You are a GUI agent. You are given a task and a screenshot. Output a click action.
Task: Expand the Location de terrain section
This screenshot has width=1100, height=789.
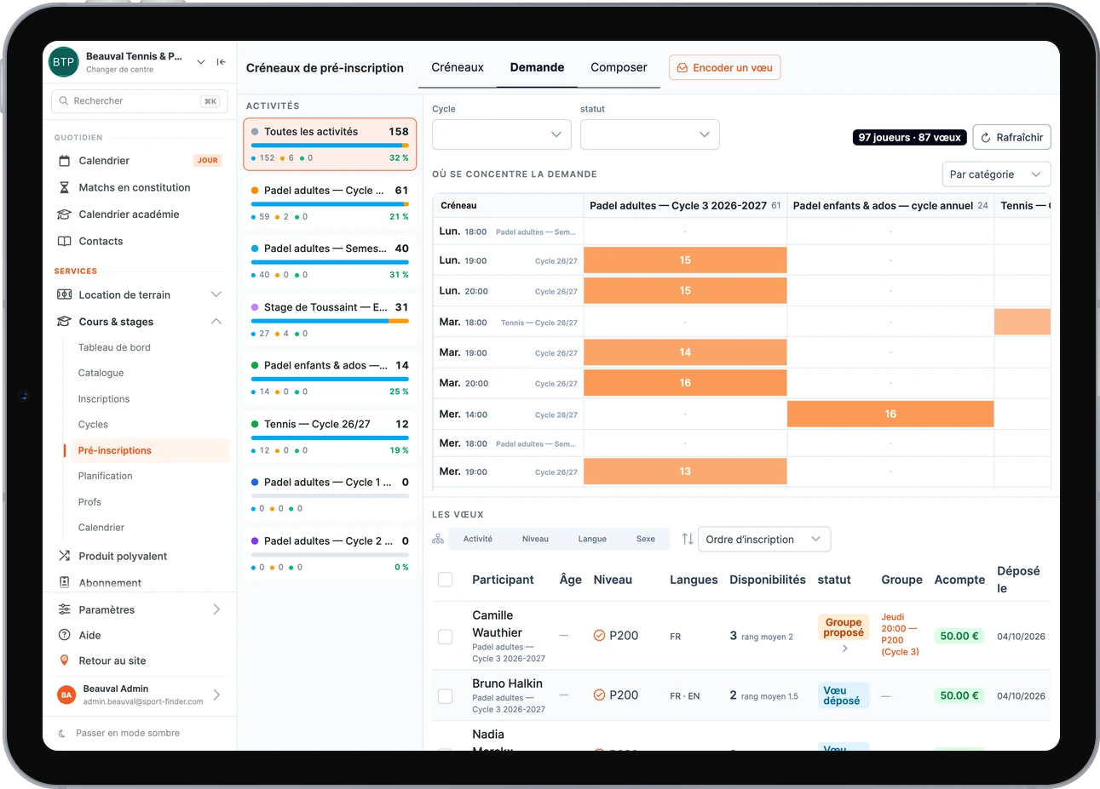tap(140, 294)
